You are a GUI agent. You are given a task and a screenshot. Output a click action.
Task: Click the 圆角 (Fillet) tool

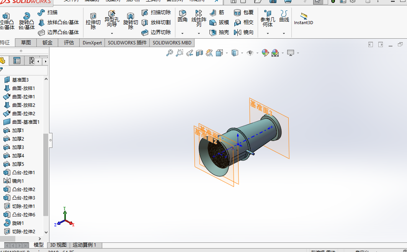(x=183, y=17)
